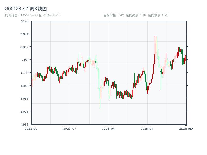The height and width of the screenshot is (155, 207).
Task: Select the 2025-01 date marker
Action: (147, 128)
